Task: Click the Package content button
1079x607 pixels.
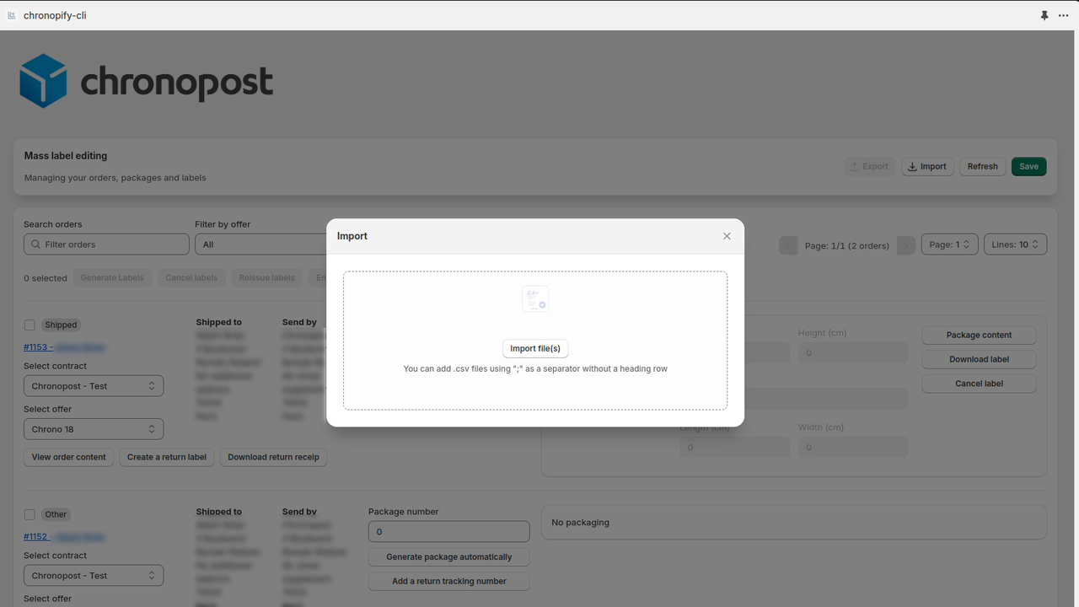Action: (x=979, y=335)
